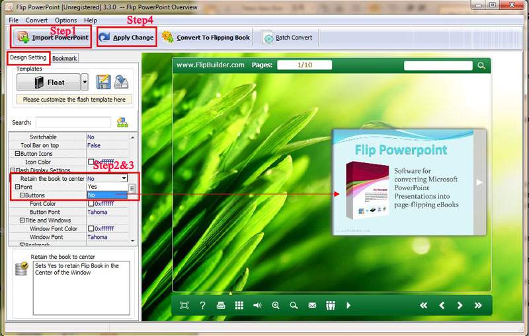Click the Icon Color swatch
The image size is (529, 336).
pyautogui.click(x=91, y=162)
